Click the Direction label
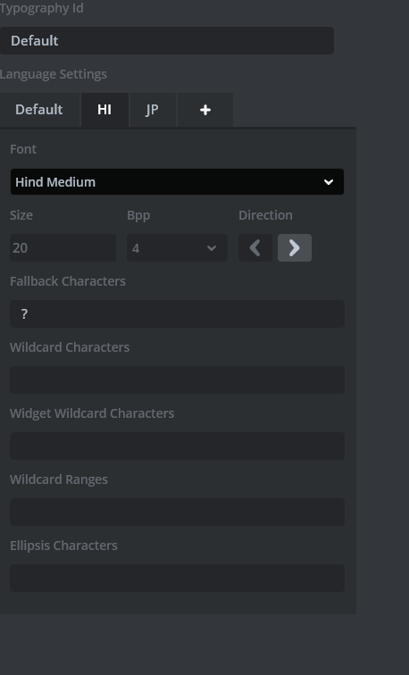 point(265,215)
